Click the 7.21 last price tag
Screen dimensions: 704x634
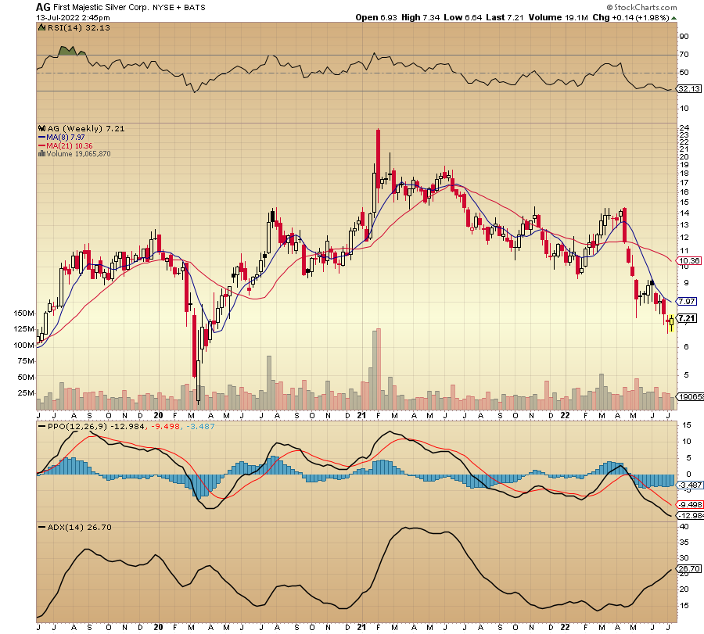point(687,319)
